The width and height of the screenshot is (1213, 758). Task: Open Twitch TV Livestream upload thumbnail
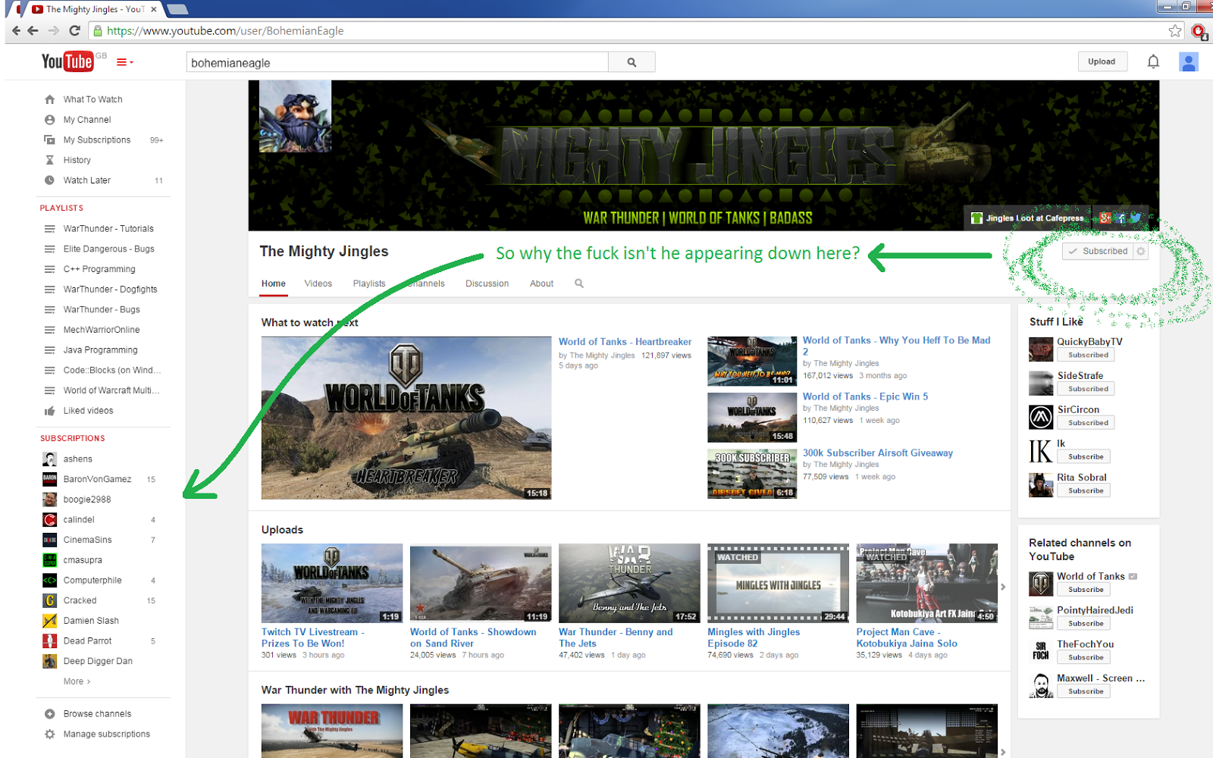click(x=332, y=583)
